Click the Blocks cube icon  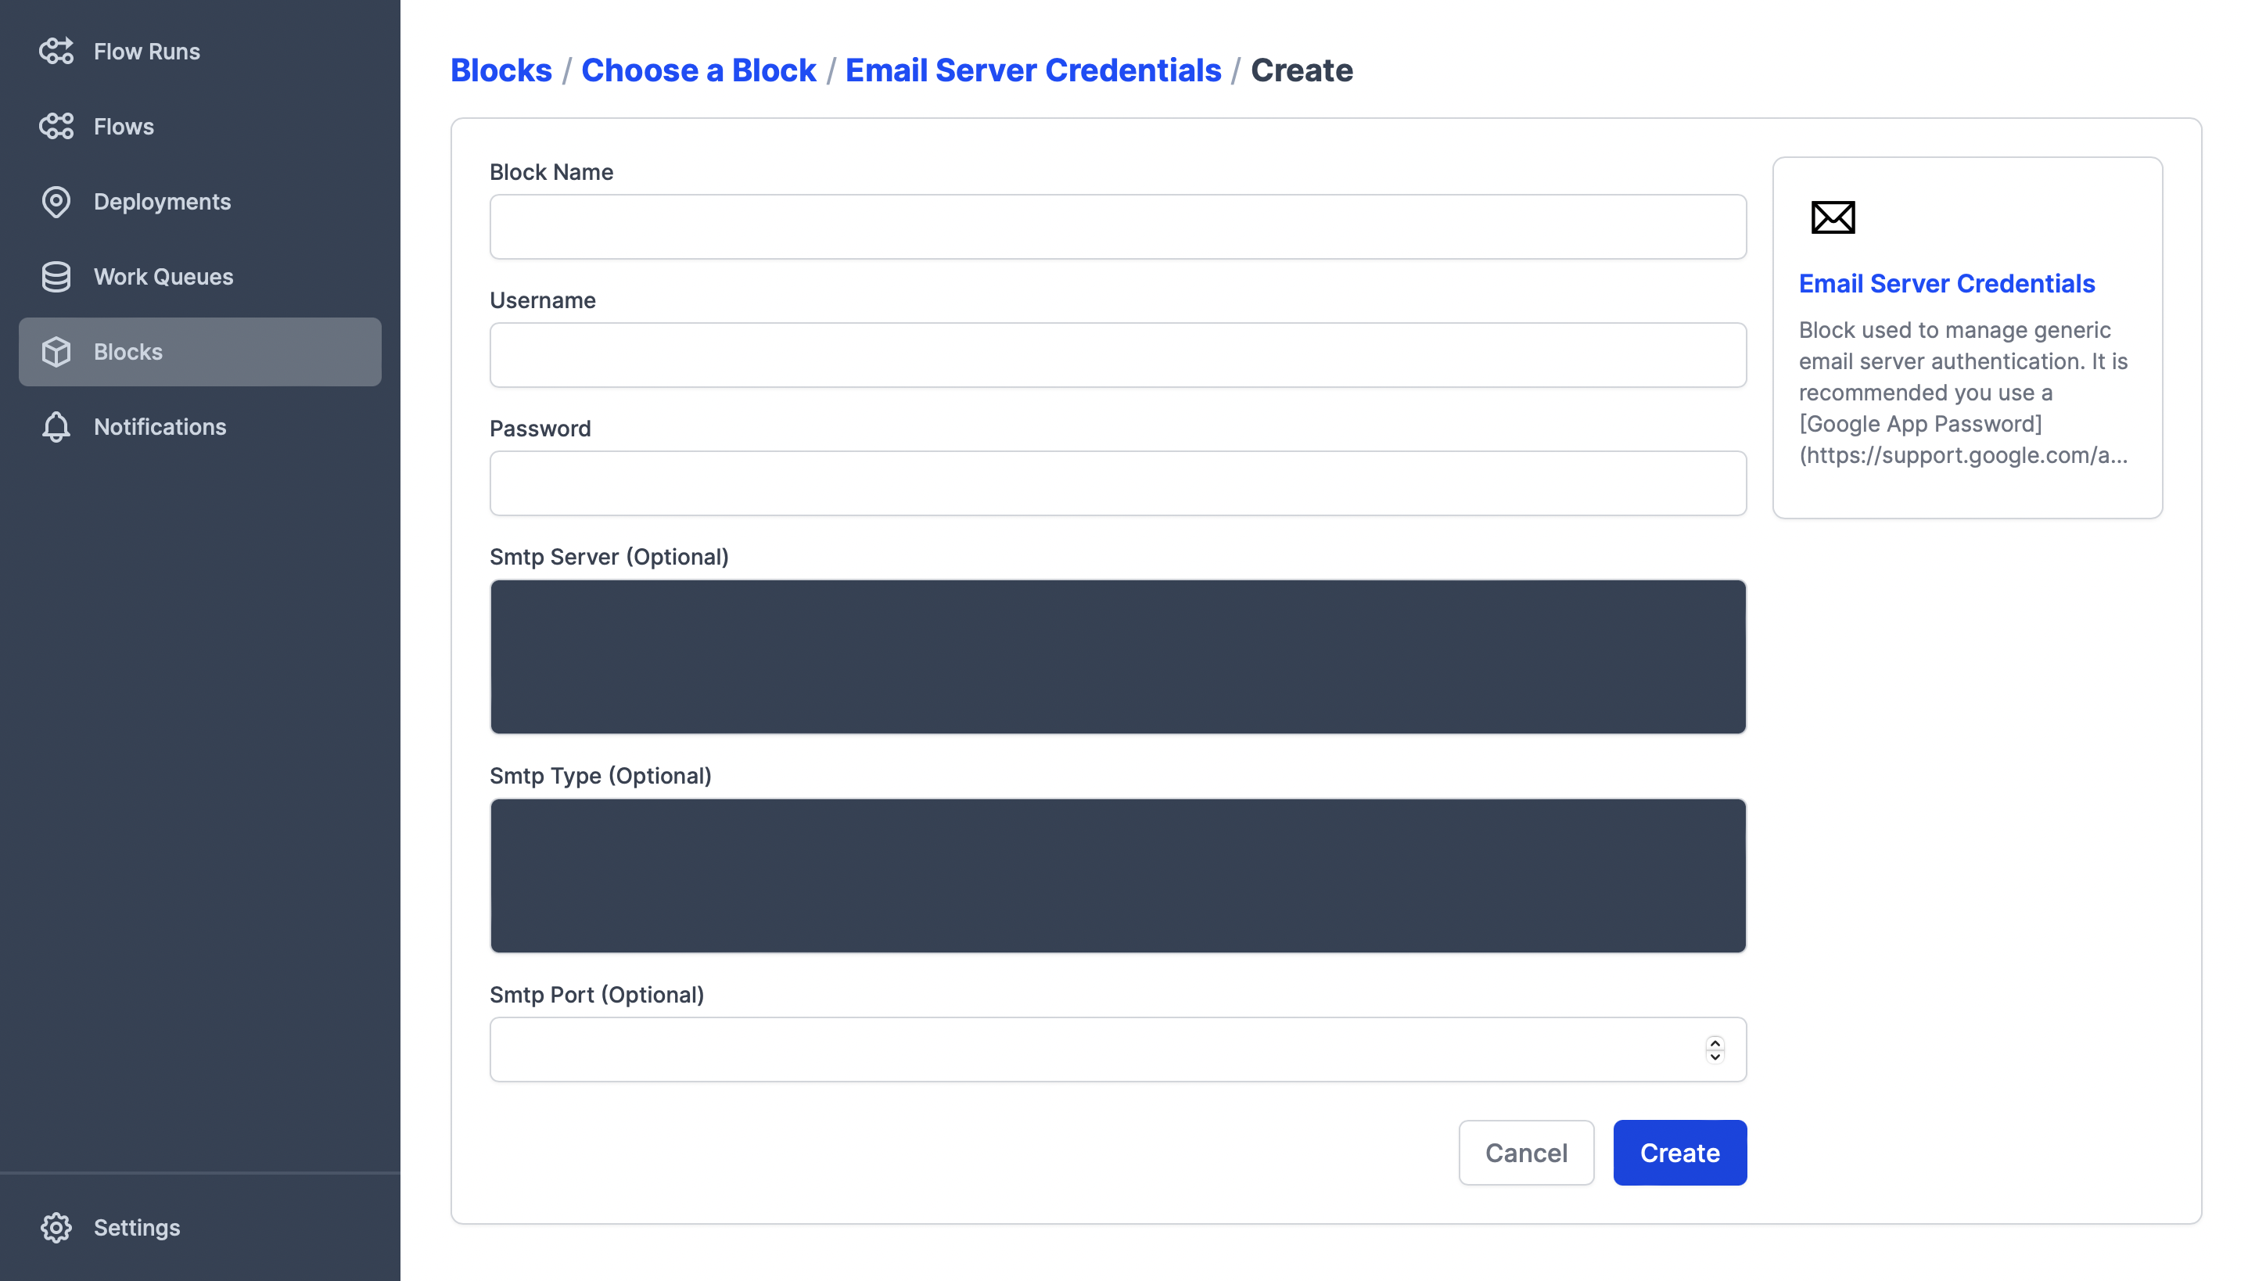pos(56,351)
